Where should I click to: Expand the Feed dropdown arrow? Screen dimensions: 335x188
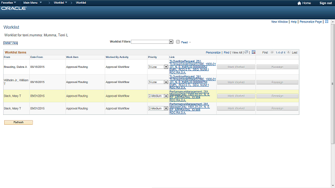point(190,42)
